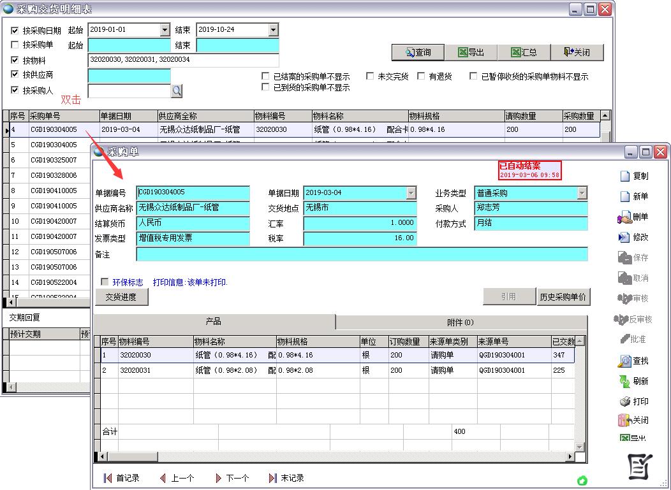The height and width of the screenshot is (490, 671).
Task: Open the 起始 date dropdown 2019-01-01
Action: coord(165,30)
